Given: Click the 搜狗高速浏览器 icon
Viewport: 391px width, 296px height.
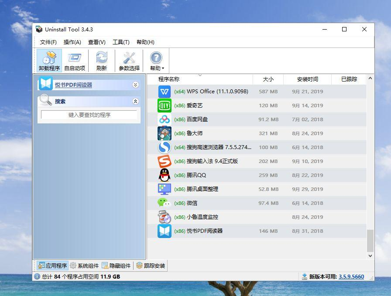Looking at the screenshot, I should tap(165, 147).
